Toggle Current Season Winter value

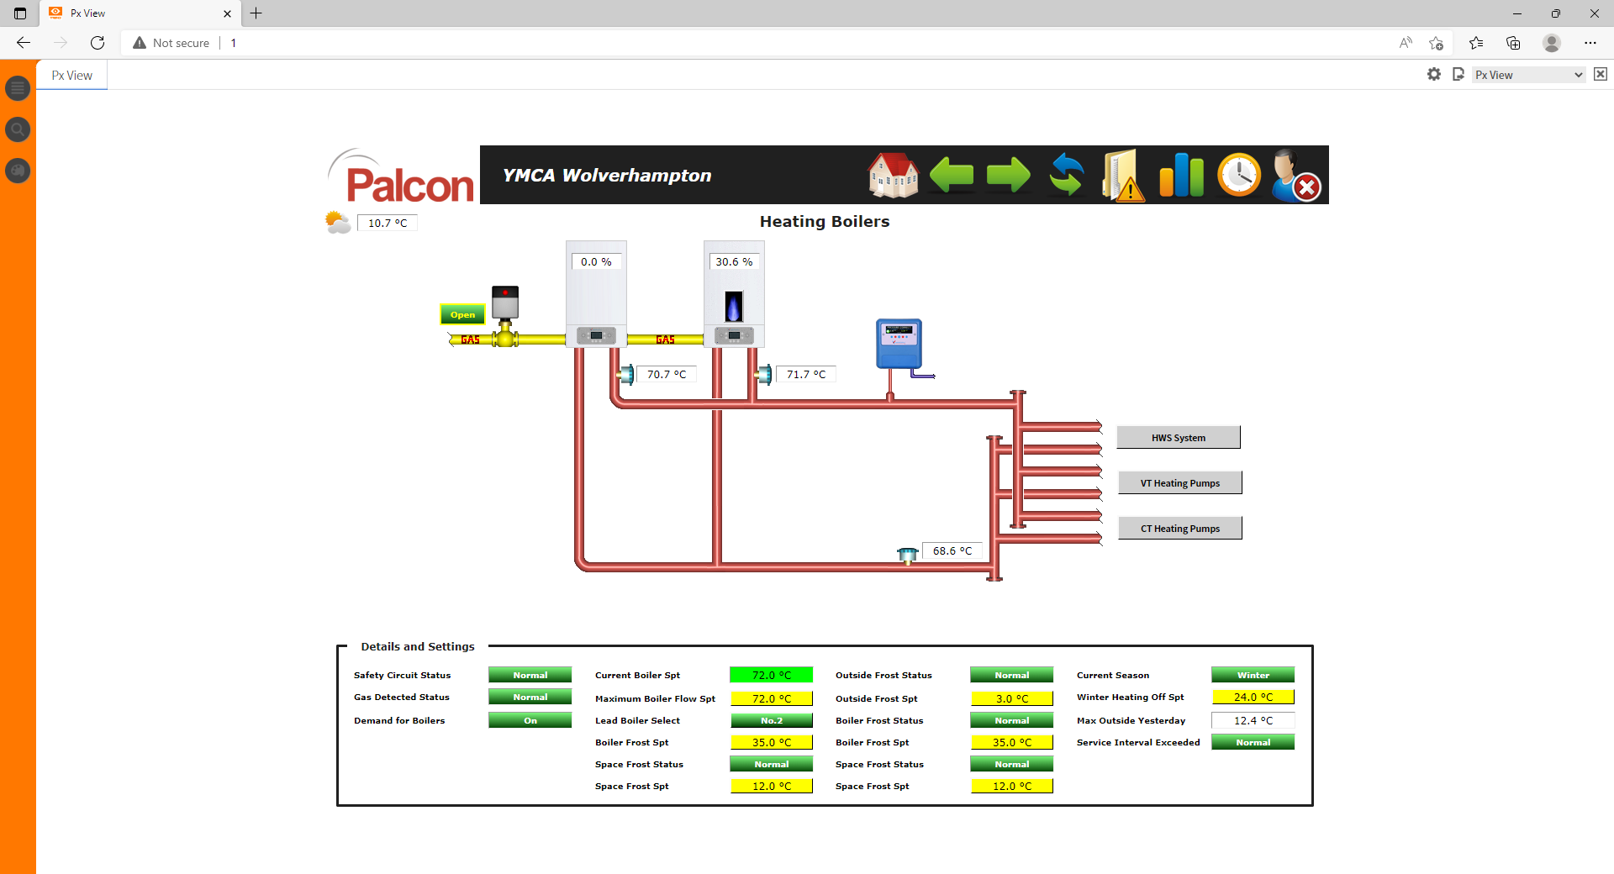coord(1253,675)
